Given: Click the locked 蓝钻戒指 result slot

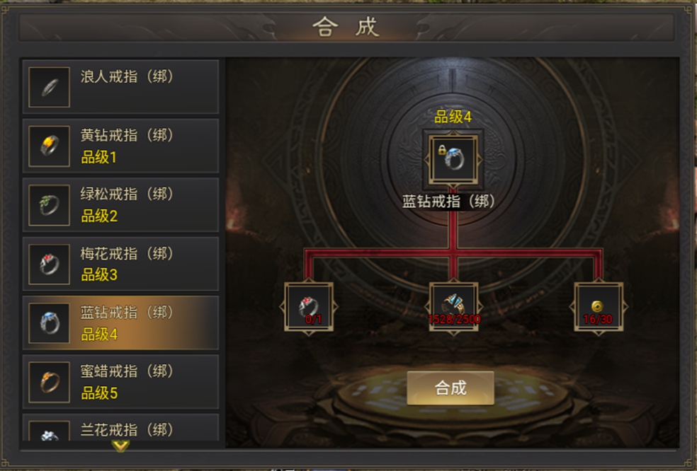Looking at the screenshot, I should pyautogui.click(x=453, y=160).
